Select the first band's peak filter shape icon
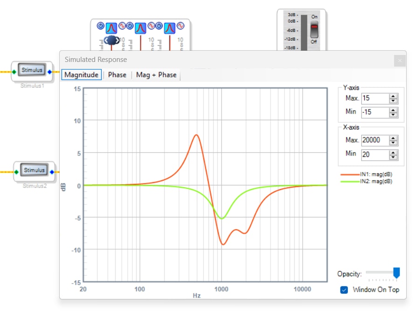This screenshot has height=312, width=416. pos(111,28)
